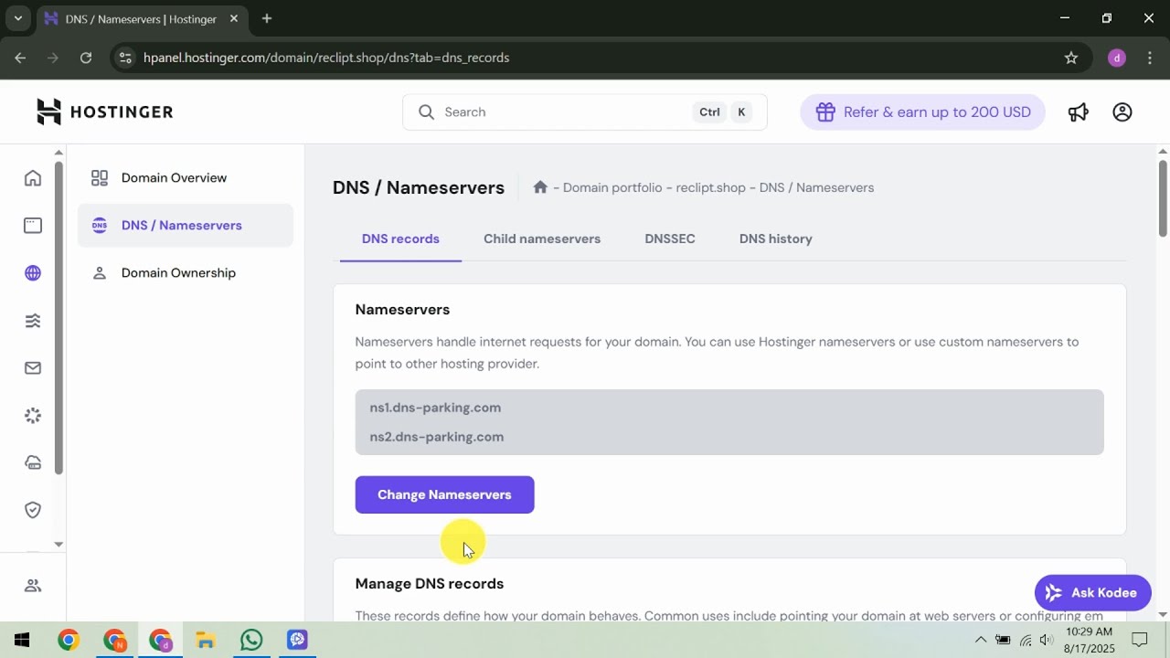The width and height of the screenshot is (1170, 658).
Task: Click the Hostinger logo
Action: 104,111
